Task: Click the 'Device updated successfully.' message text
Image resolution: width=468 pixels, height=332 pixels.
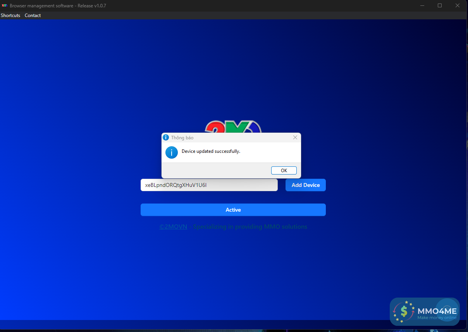Action: tap(211, 151)
